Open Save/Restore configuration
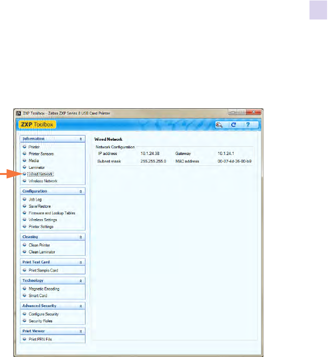 pos(40,206)
